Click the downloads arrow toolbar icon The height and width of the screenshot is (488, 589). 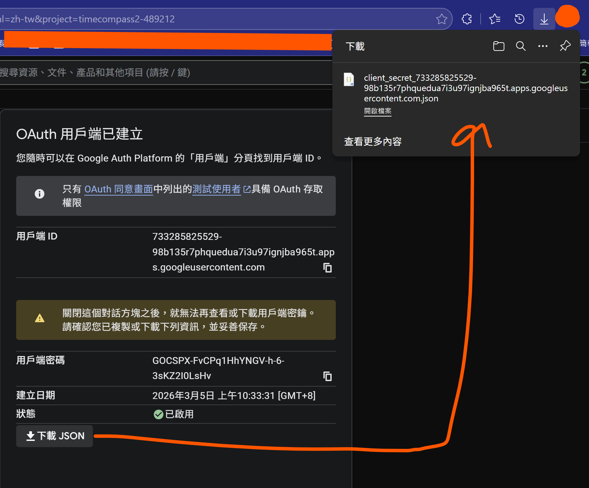coord(544,19)
